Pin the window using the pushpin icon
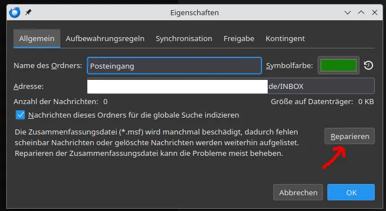This screenshot has height=211, width=386. point(28,12)
